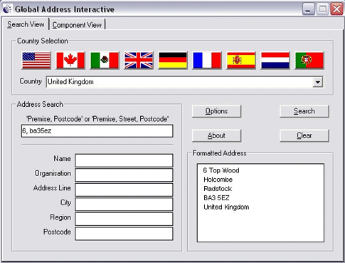Select the Portugal flag

pos(309,61)
